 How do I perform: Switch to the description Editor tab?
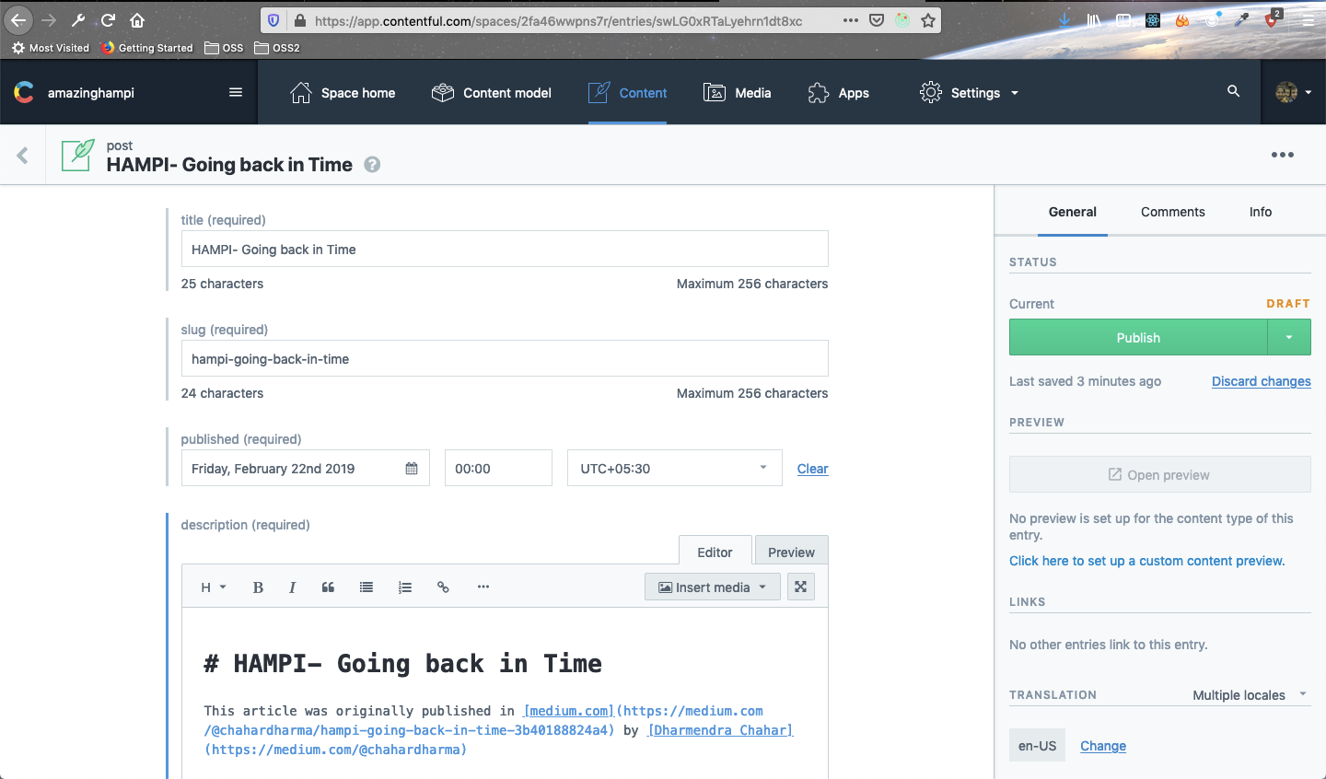(x=715, y=552)
